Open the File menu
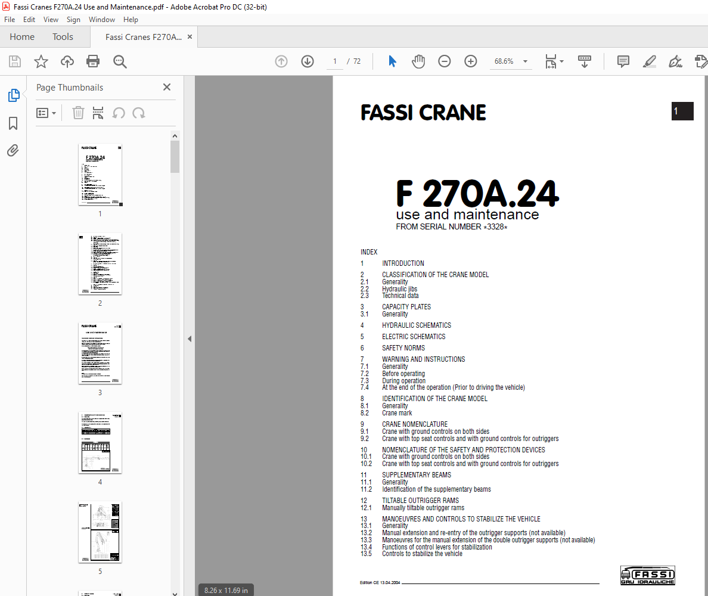The width and height of the screenshot is (708, 596). click(10, 20)
